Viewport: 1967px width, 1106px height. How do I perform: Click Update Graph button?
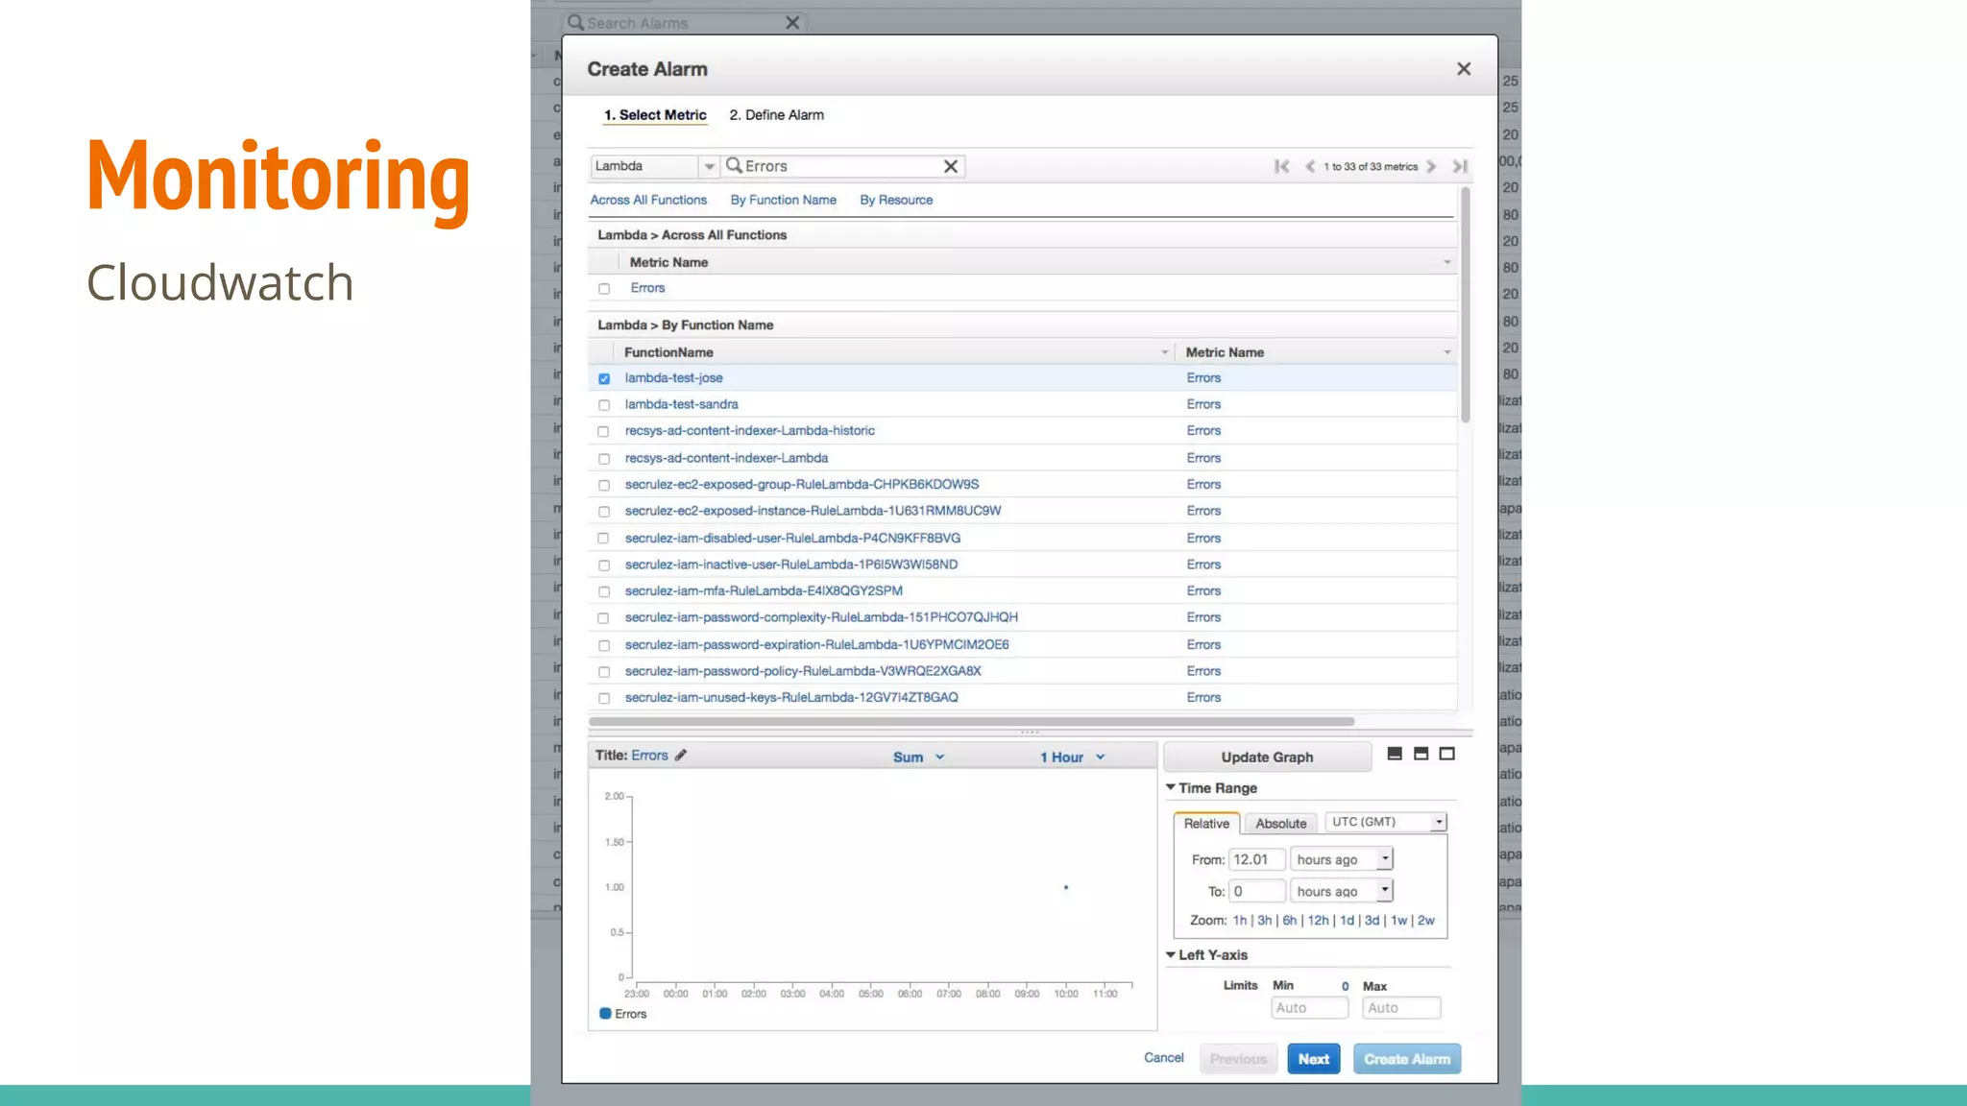point(1267,757)
